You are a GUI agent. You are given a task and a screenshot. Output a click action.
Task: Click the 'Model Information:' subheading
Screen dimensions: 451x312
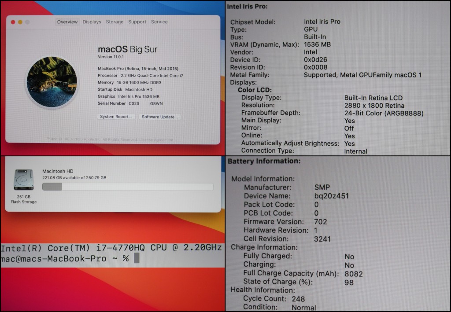263,179
